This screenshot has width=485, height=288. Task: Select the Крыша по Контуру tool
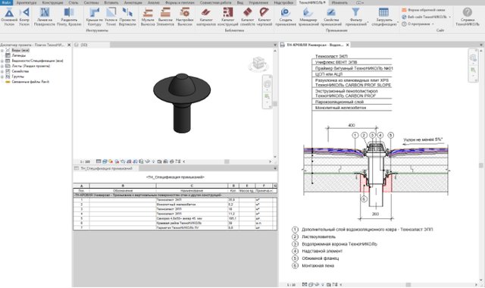click(94, 17)
